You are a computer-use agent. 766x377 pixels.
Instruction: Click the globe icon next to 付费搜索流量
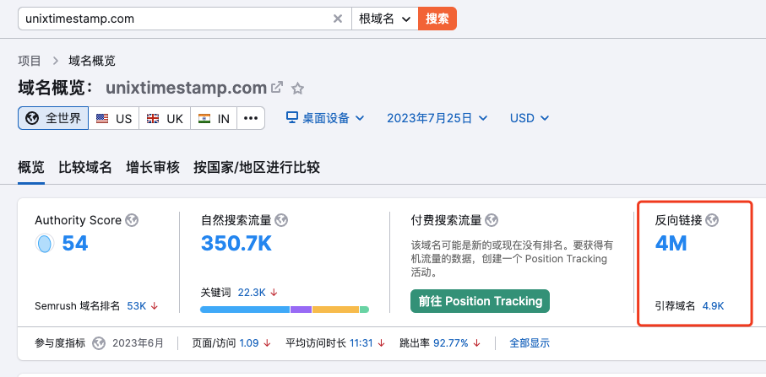492,220
